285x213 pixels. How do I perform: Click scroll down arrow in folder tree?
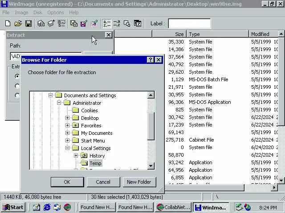[x=151, y=166]
